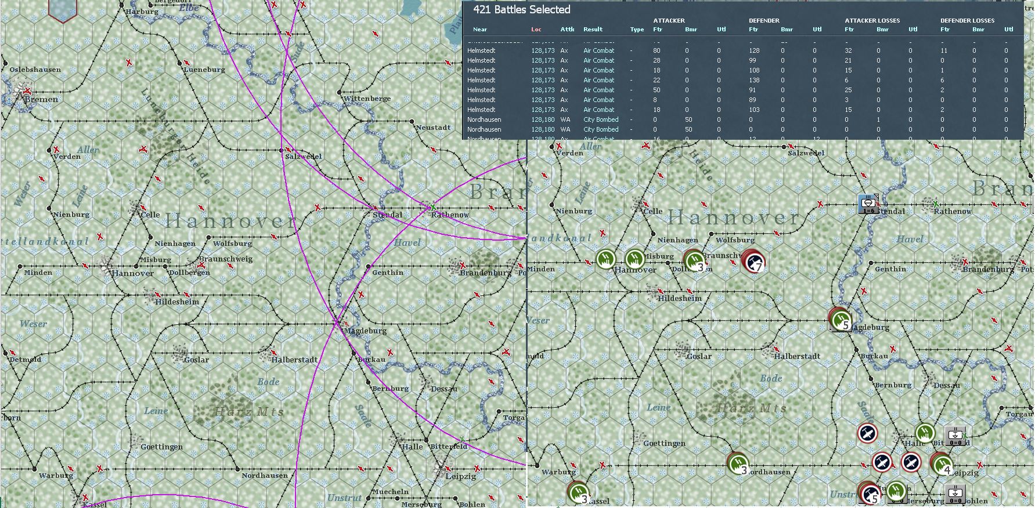Viewport: 1035px width, 508px height.
Task: Sort battles by the Near column
Action: coord(480,30)
